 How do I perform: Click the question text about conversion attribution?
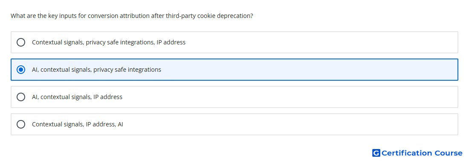(132, 16)
